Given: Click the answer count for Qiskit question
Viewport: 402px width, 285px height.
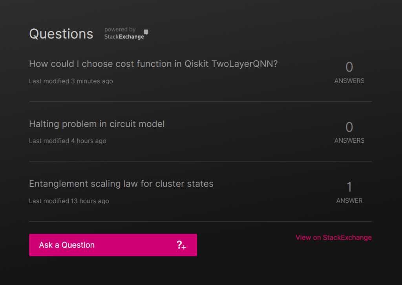Looking at the screenshot, I should pyautogui.click(x=349, y=67).
